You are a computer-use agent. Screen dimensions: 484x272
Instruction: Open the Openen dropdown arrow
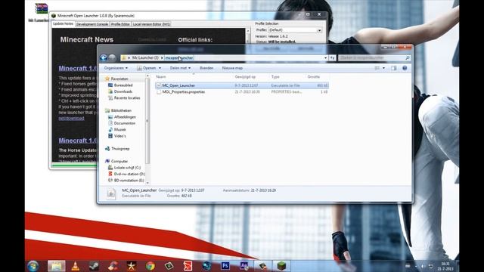pos(160,68)
